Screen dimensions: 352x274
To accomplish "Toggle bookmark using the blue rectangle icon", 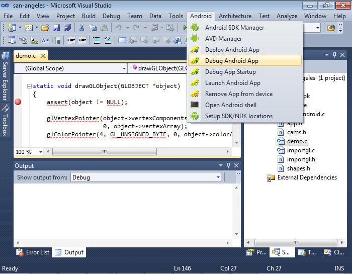I will [122, 40].
